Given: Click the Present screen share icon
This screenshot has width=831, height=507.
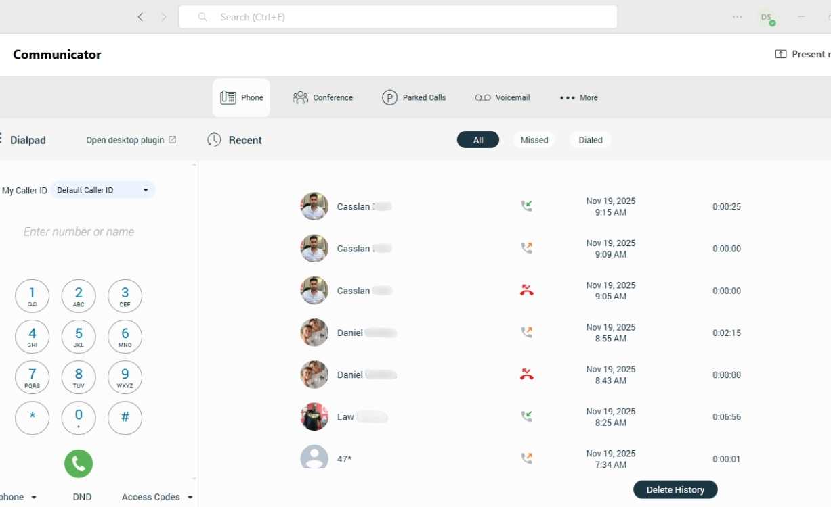Looking at the screenshot, I should (x=781, y=54).
